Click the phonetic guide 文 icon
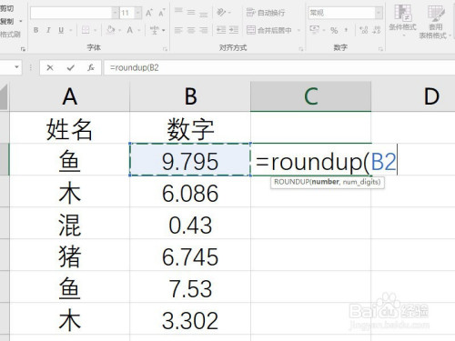455x341 pixels. (x=155, y=30)
